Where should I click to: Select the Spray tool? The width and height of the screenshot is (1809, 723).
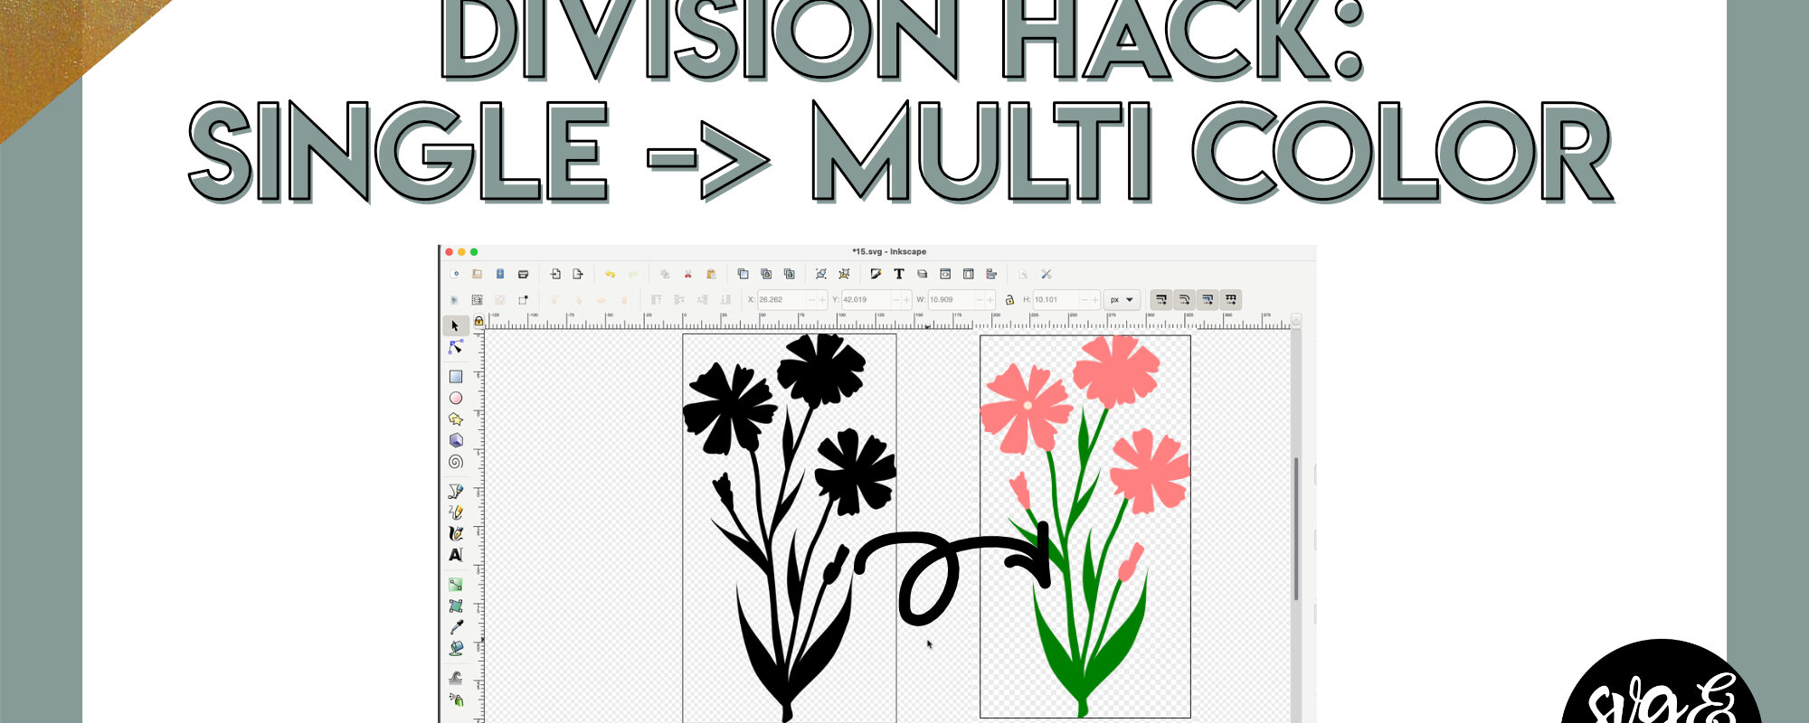pos(456,700)
